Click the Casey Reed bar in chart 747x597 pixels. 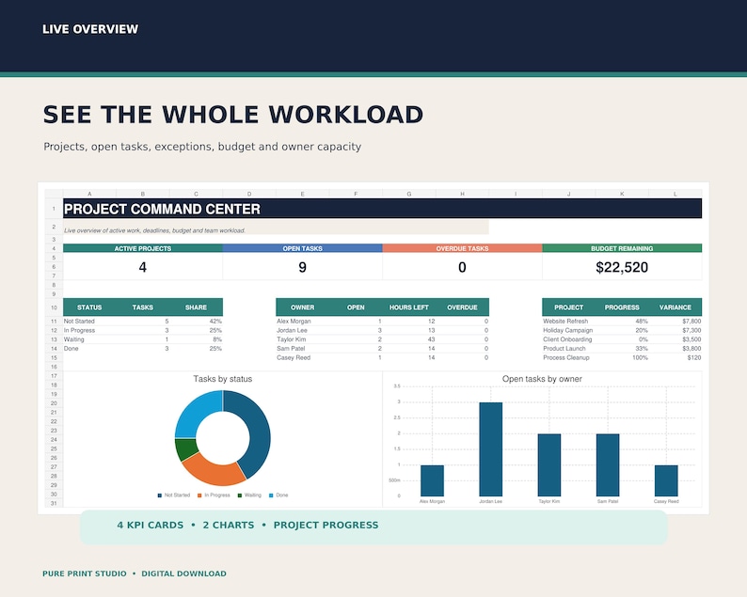tap(666, 480)
